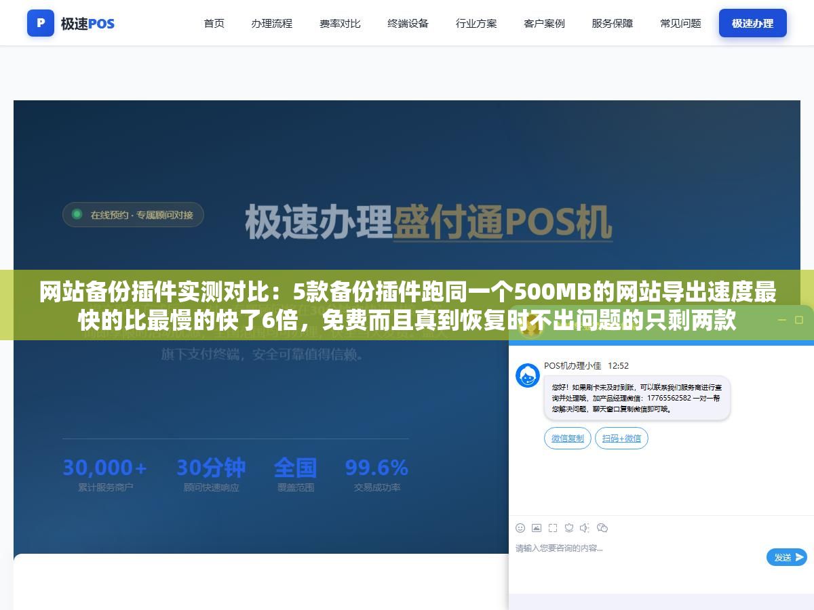The width and height of the screenshot is (814, 610).
Task: Click the POS机办理小佳 agent avatar
Action: pos(528,375)
